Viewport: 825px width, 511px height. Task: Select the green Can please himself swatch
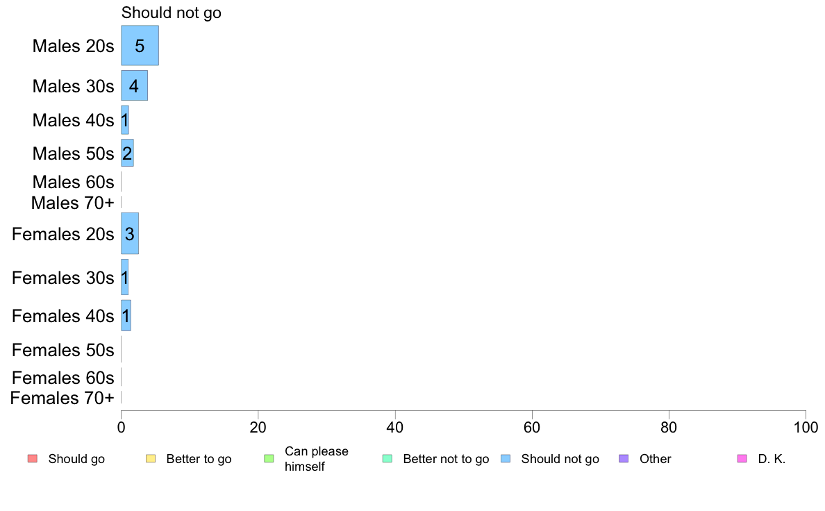coord(269,458)
